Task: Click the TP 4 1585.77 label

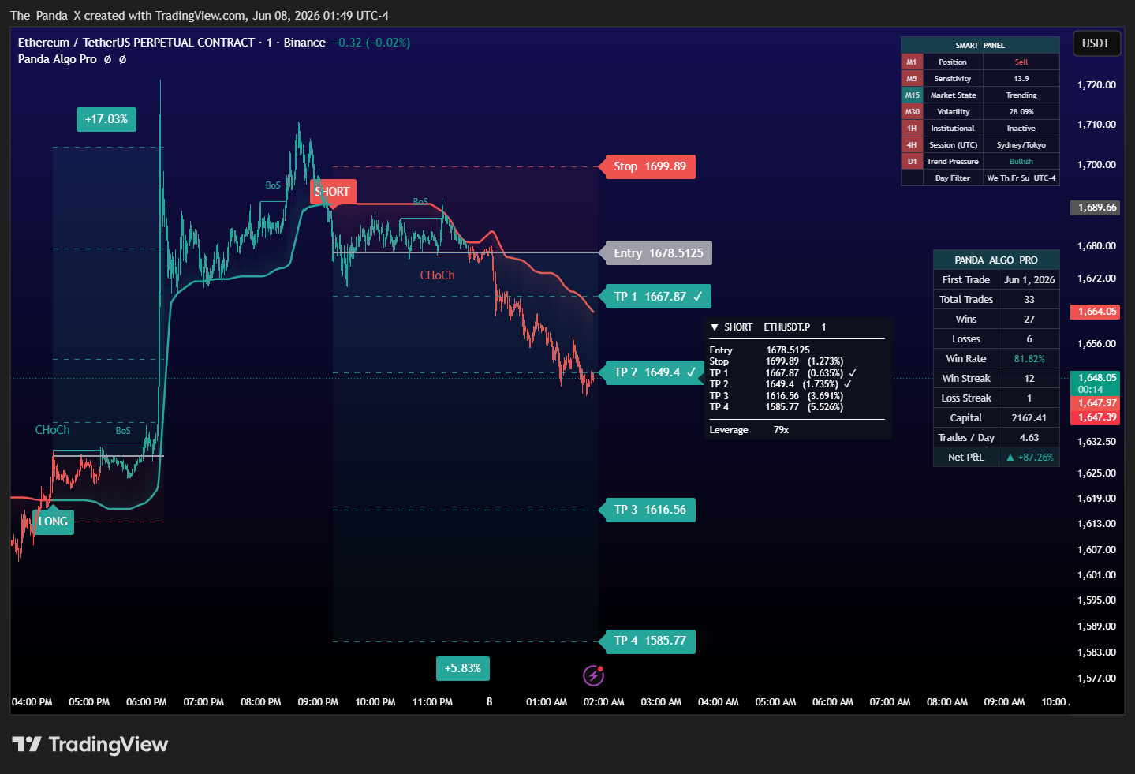Action: pos(650,641)
